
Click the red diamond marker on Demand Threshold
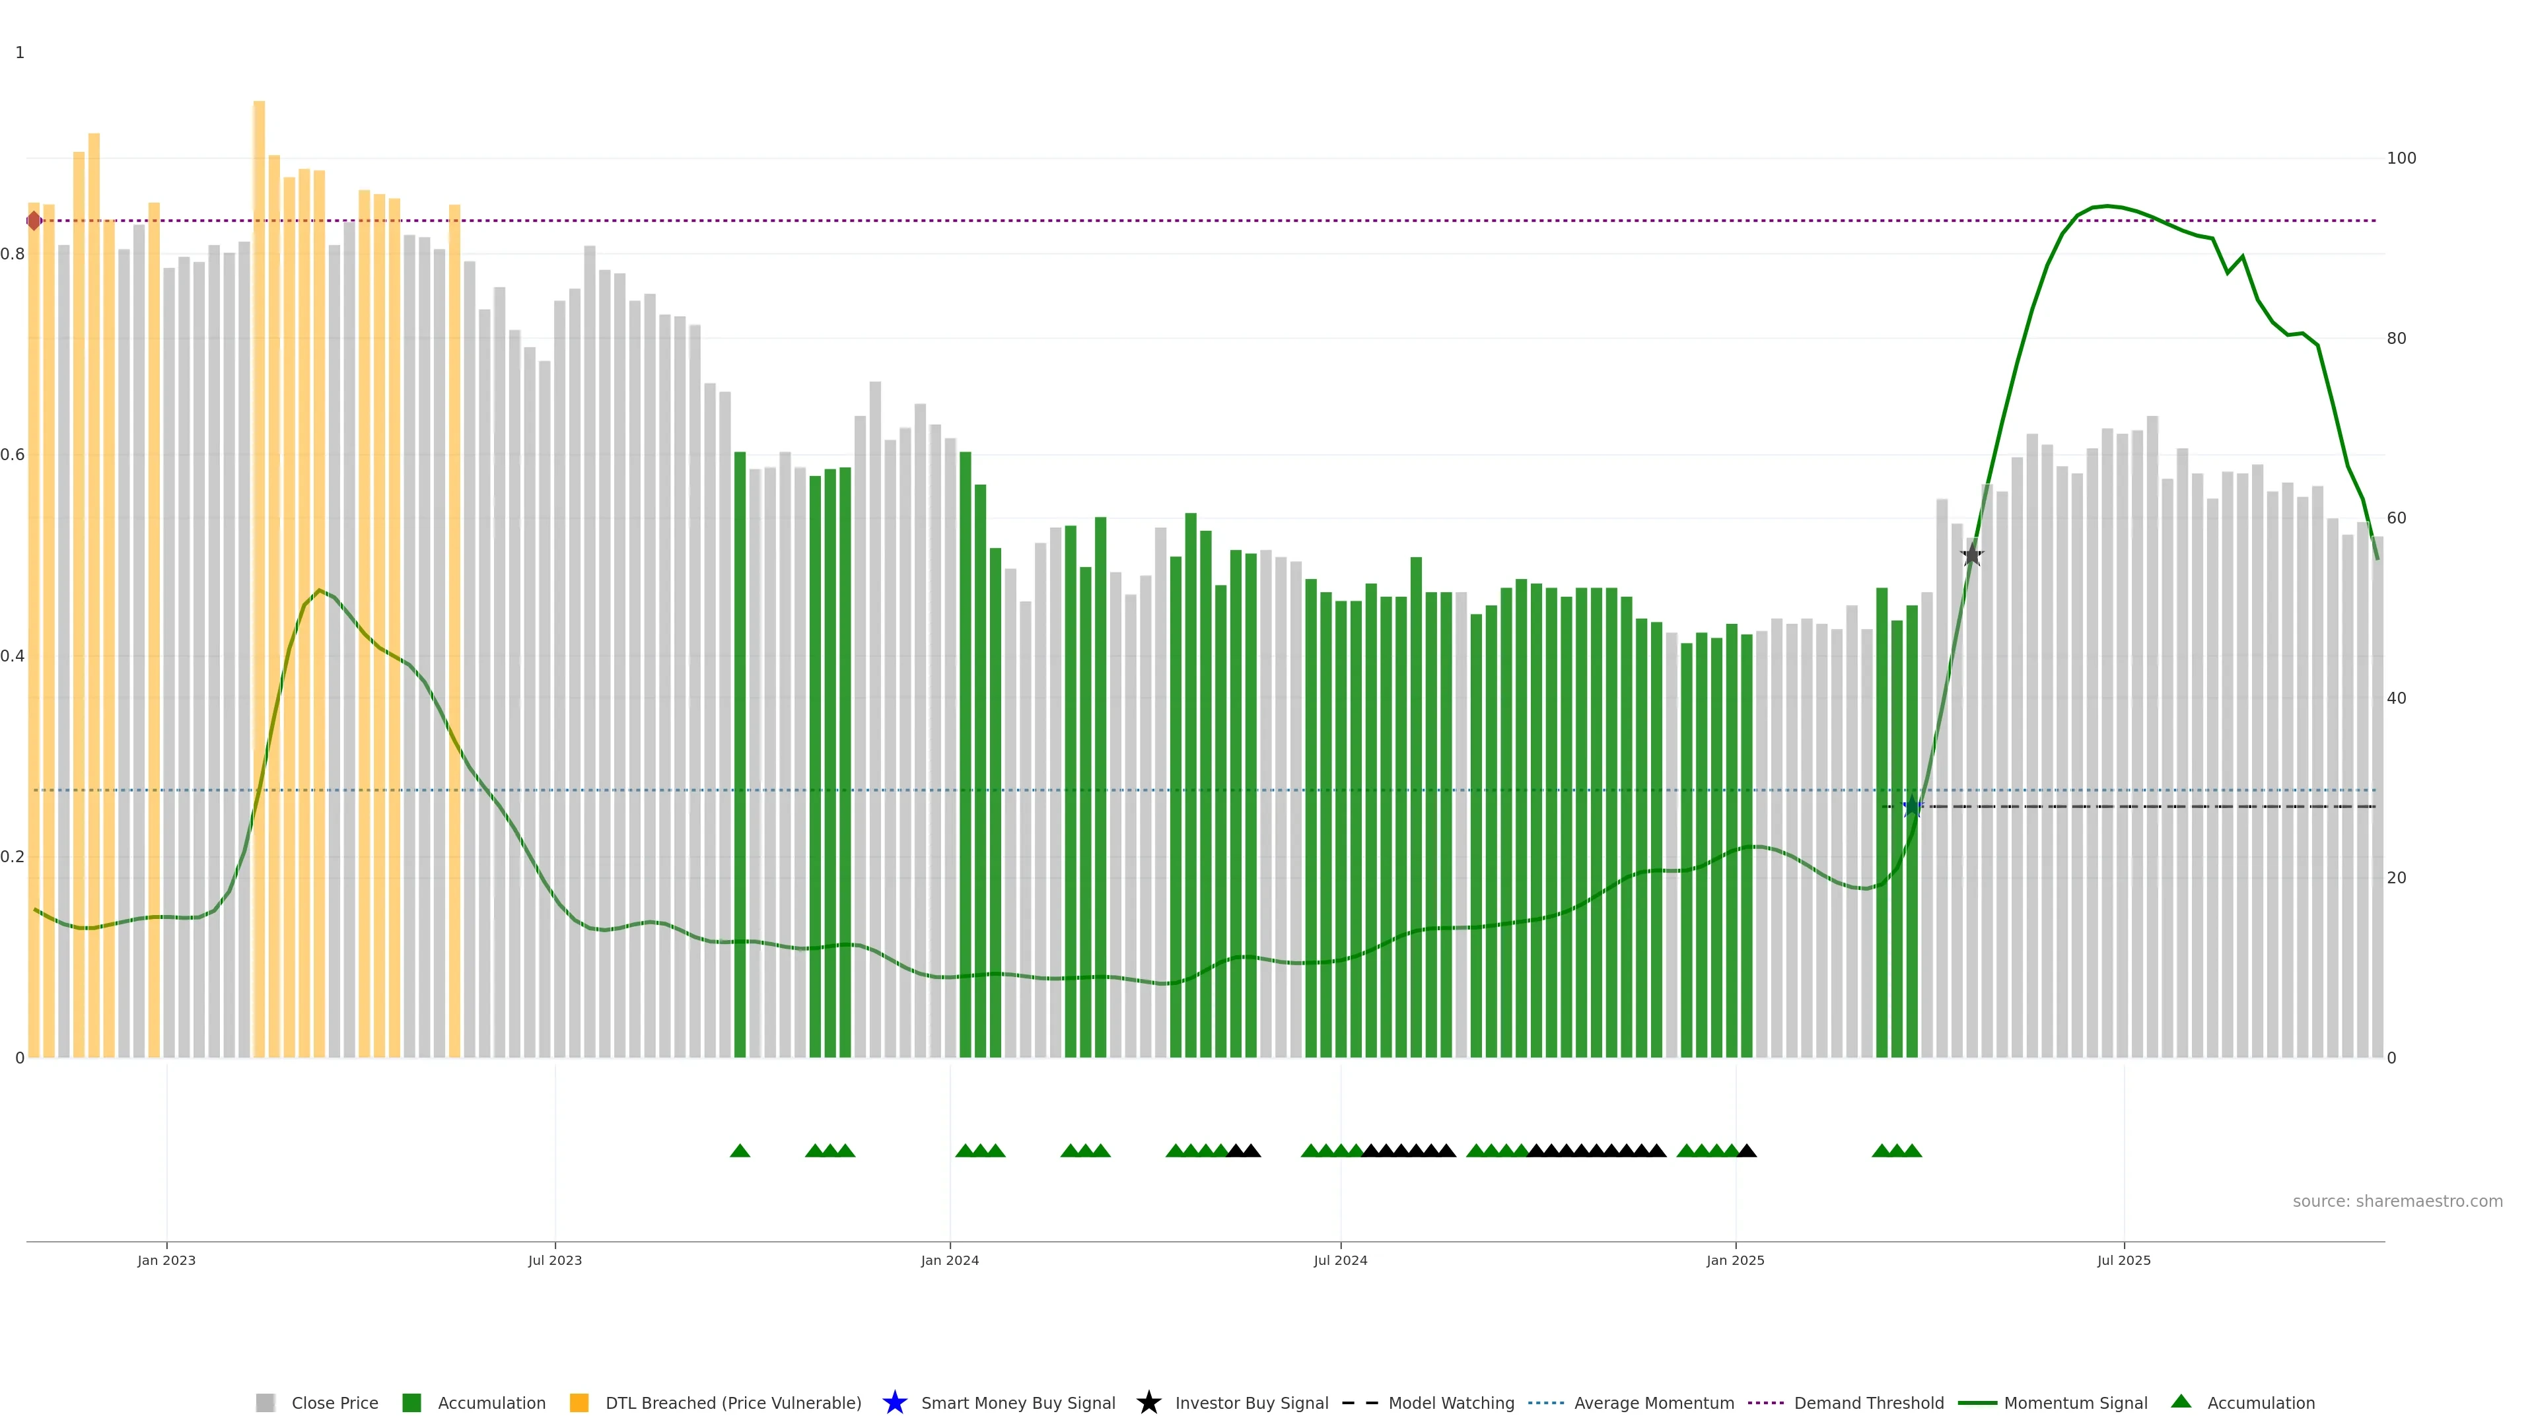point(34,221)
